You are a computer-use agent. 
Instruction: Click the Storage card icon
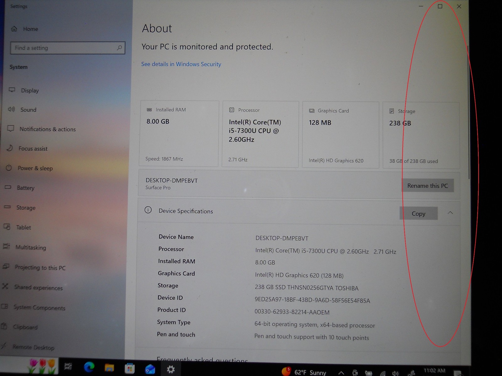[x=392, y=111]
